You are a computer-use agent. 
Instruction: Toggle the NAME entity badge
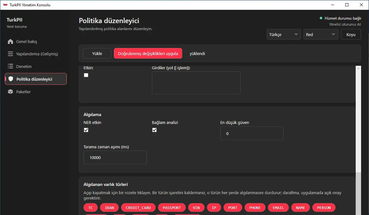point(301,208)
